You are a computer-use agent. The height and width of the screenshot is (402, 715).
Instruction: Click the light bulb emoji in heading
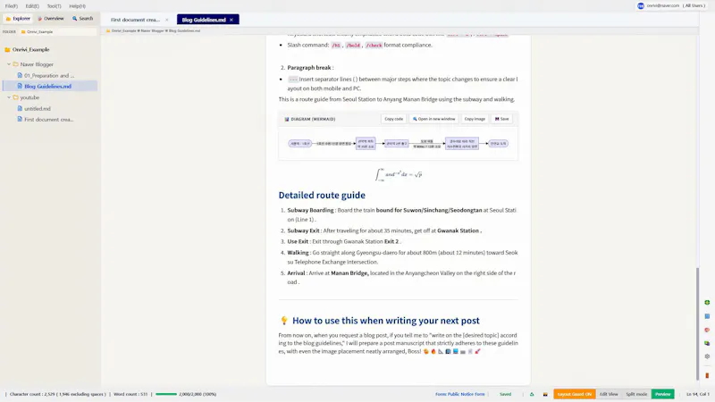point(283,321)
